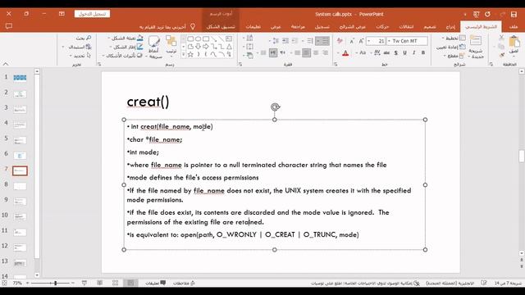The height and width of the screenshot is (295, 525).
Task: Open Shape Format (تنسيق الشكل) tab
Action: [221, 26]
